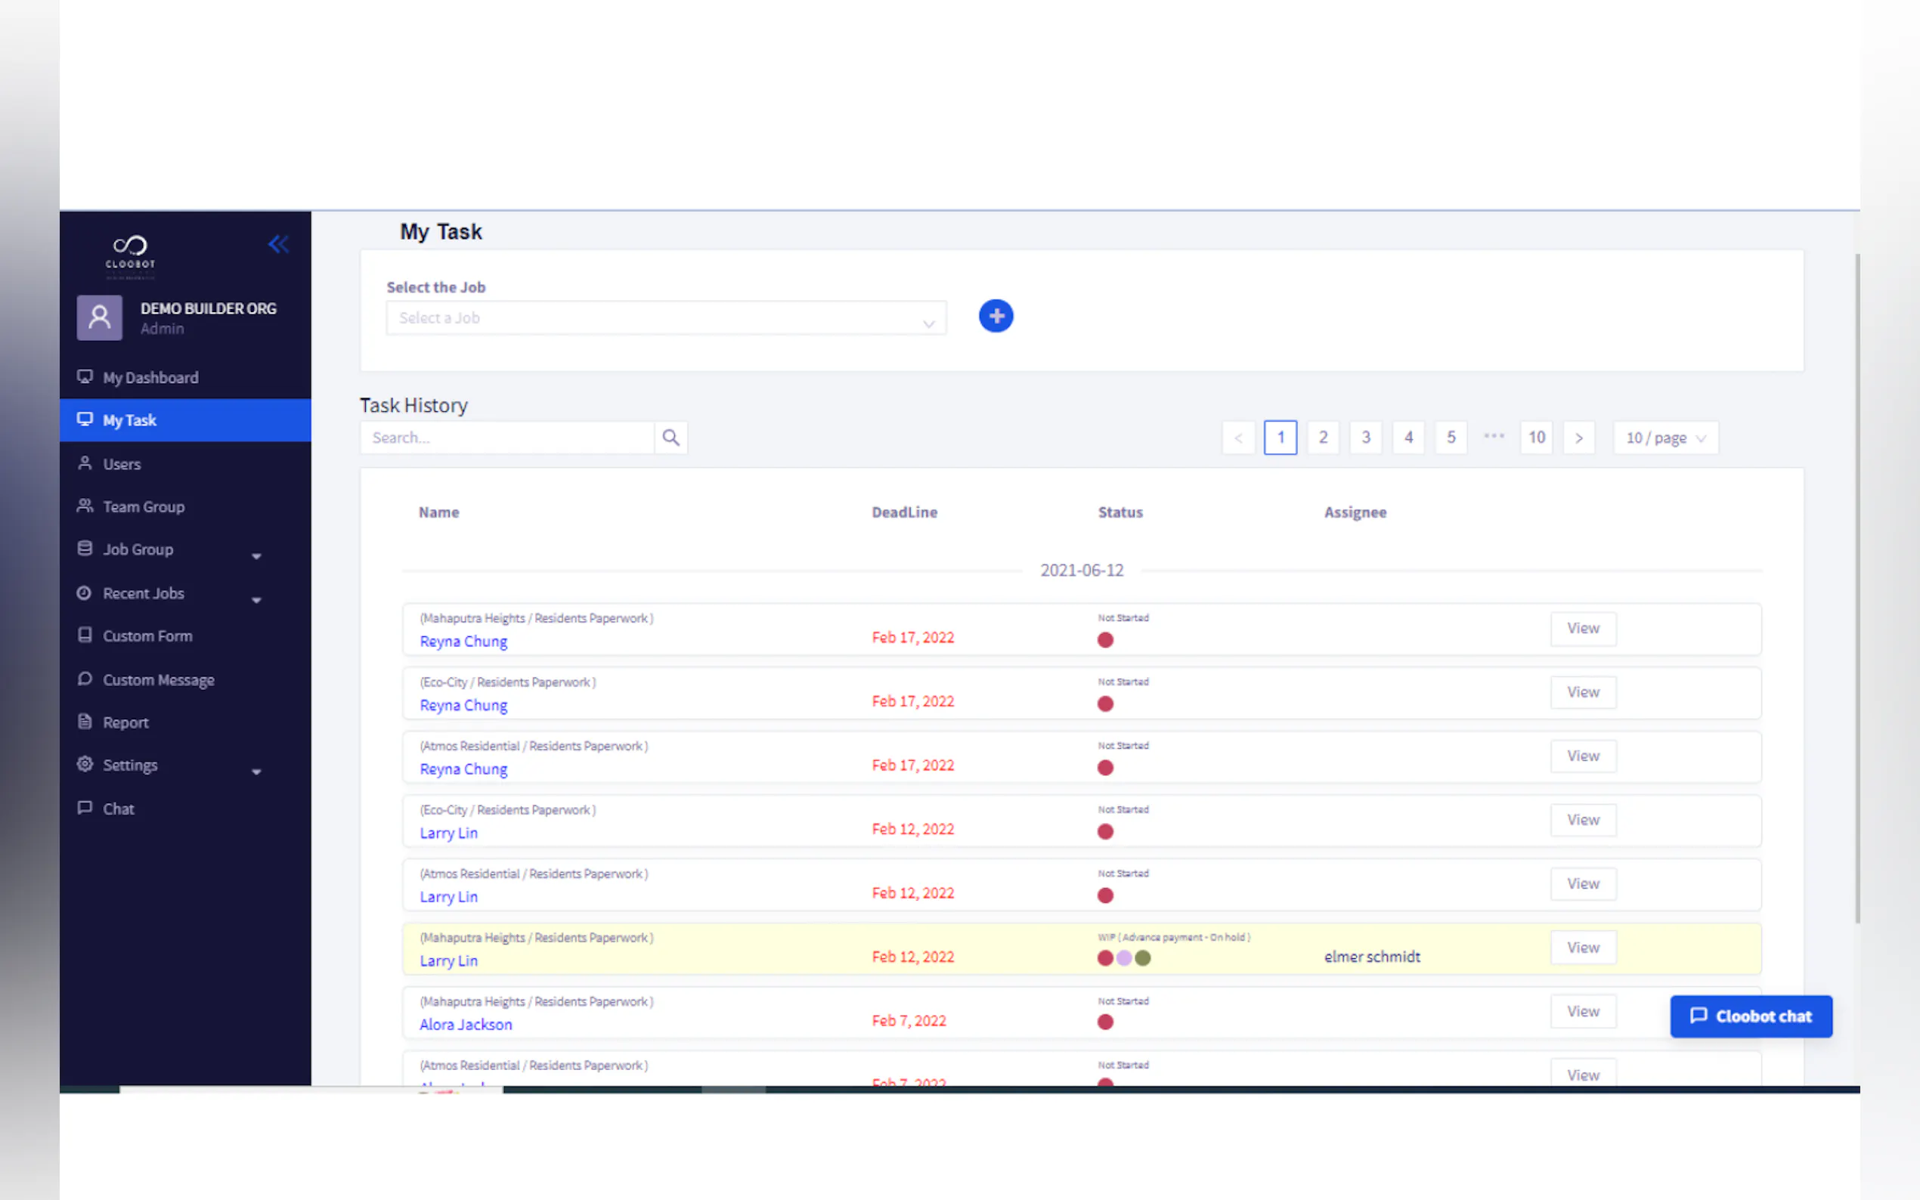The image size is (1920, 1200).
Task: Click the user avatar icon
Action: click(x=99, y=317)
